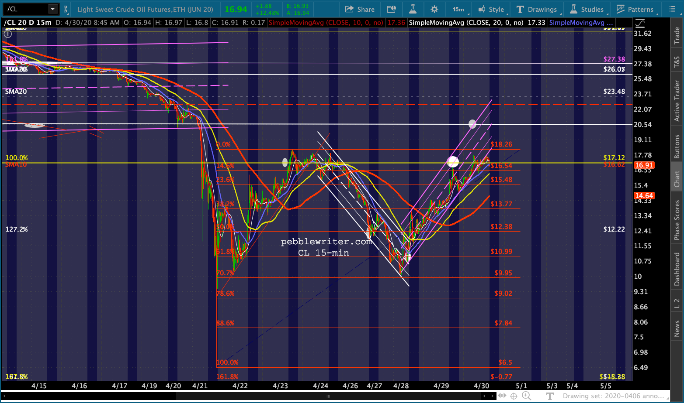Switch to the Active Trader tab
Image resolution: width=684 pixels, height=403 pixels.
tap(677, 101)
